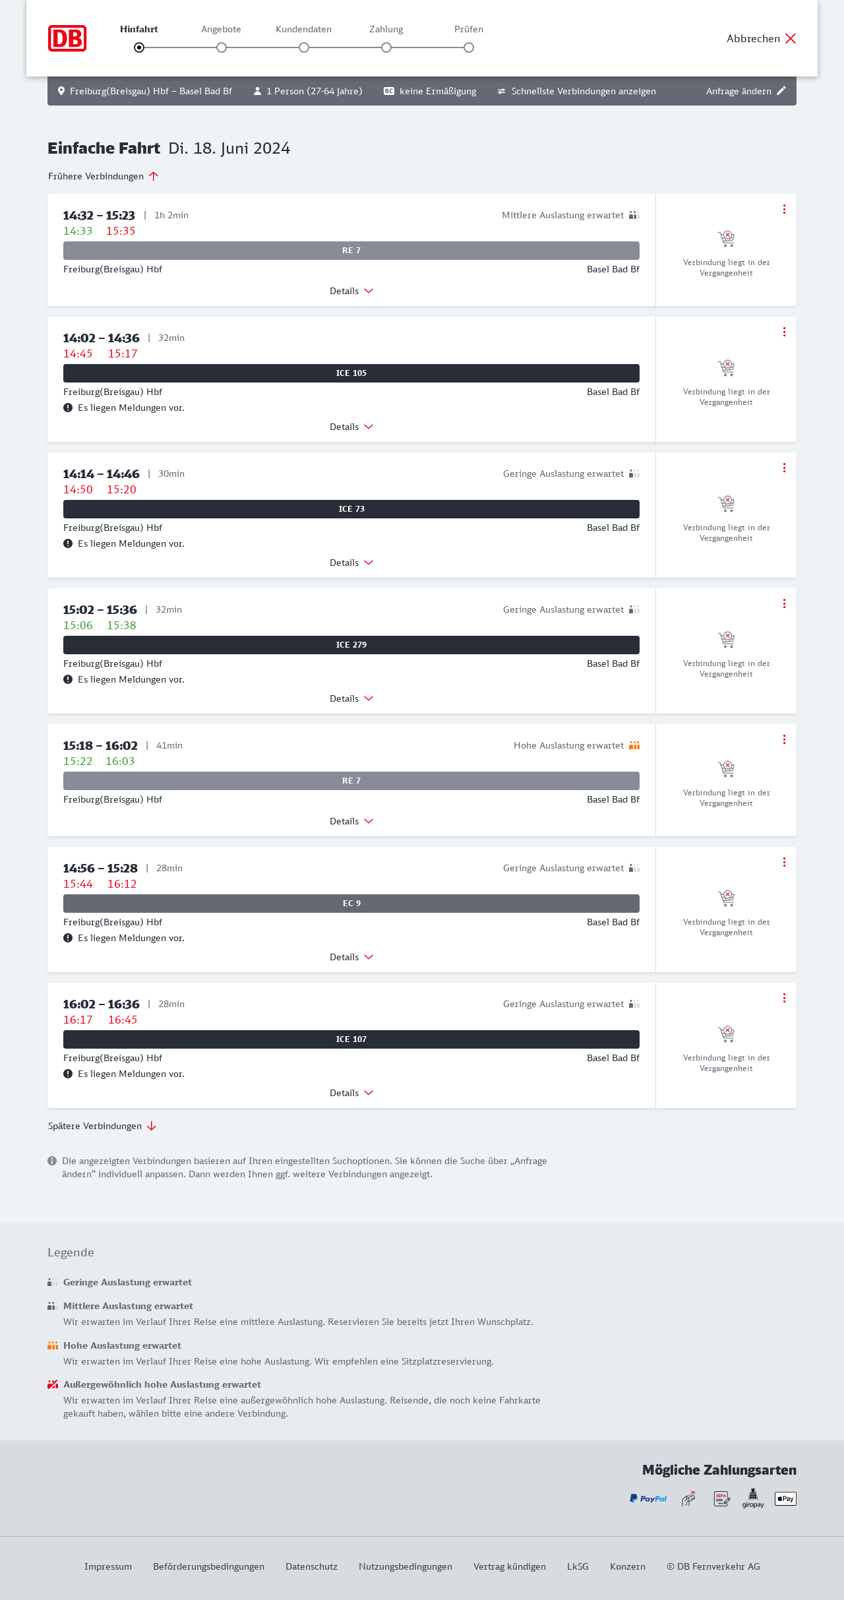Expand Details for ICE 105 connection

[351, 427]
